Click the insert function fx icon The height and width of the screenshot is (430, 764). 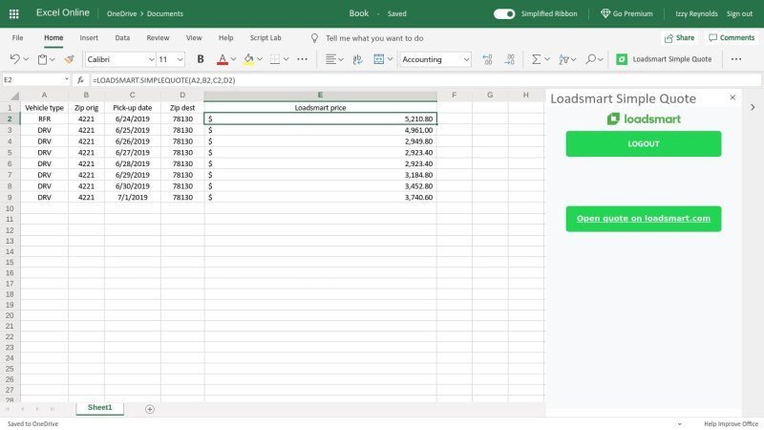click(80, 80)
